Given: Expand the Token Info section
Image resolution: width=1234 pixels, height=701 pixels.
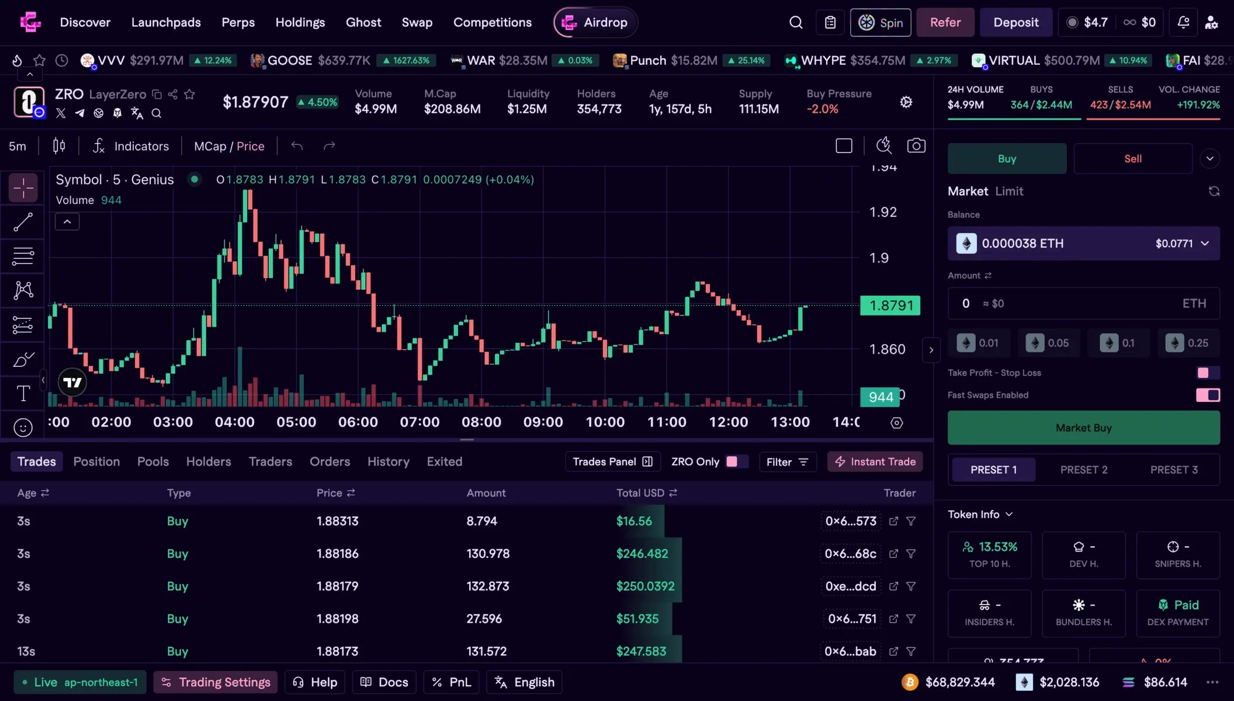Looking at the screenshot, I should point(980,515).
